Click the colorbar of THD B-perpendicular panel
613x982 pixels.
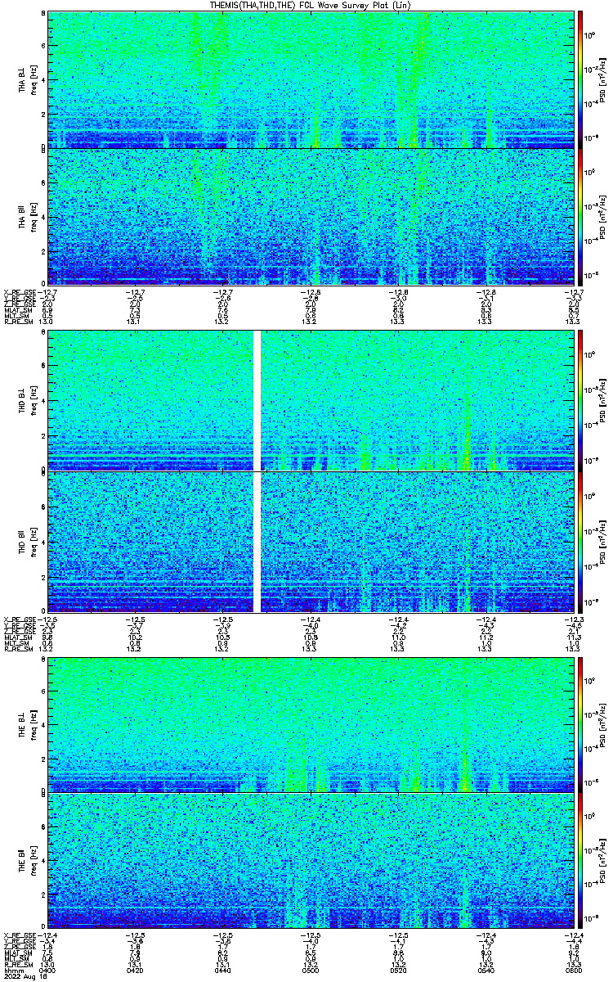click(x=580, y=401)
